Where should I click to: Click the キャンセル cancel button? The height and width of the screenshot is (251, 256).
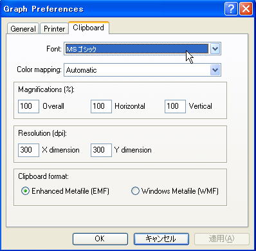tap(161, 239)
